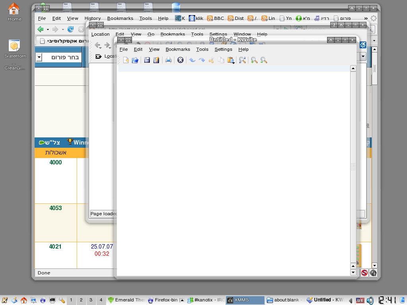Open the Yn bookmark in Firefox toolbar

285,18
